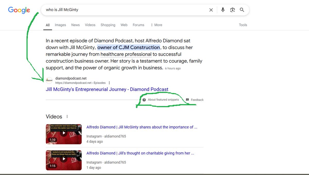Click the https://diamondpodcast.net › Episodes breadcrumb

(x=80, y=83)
